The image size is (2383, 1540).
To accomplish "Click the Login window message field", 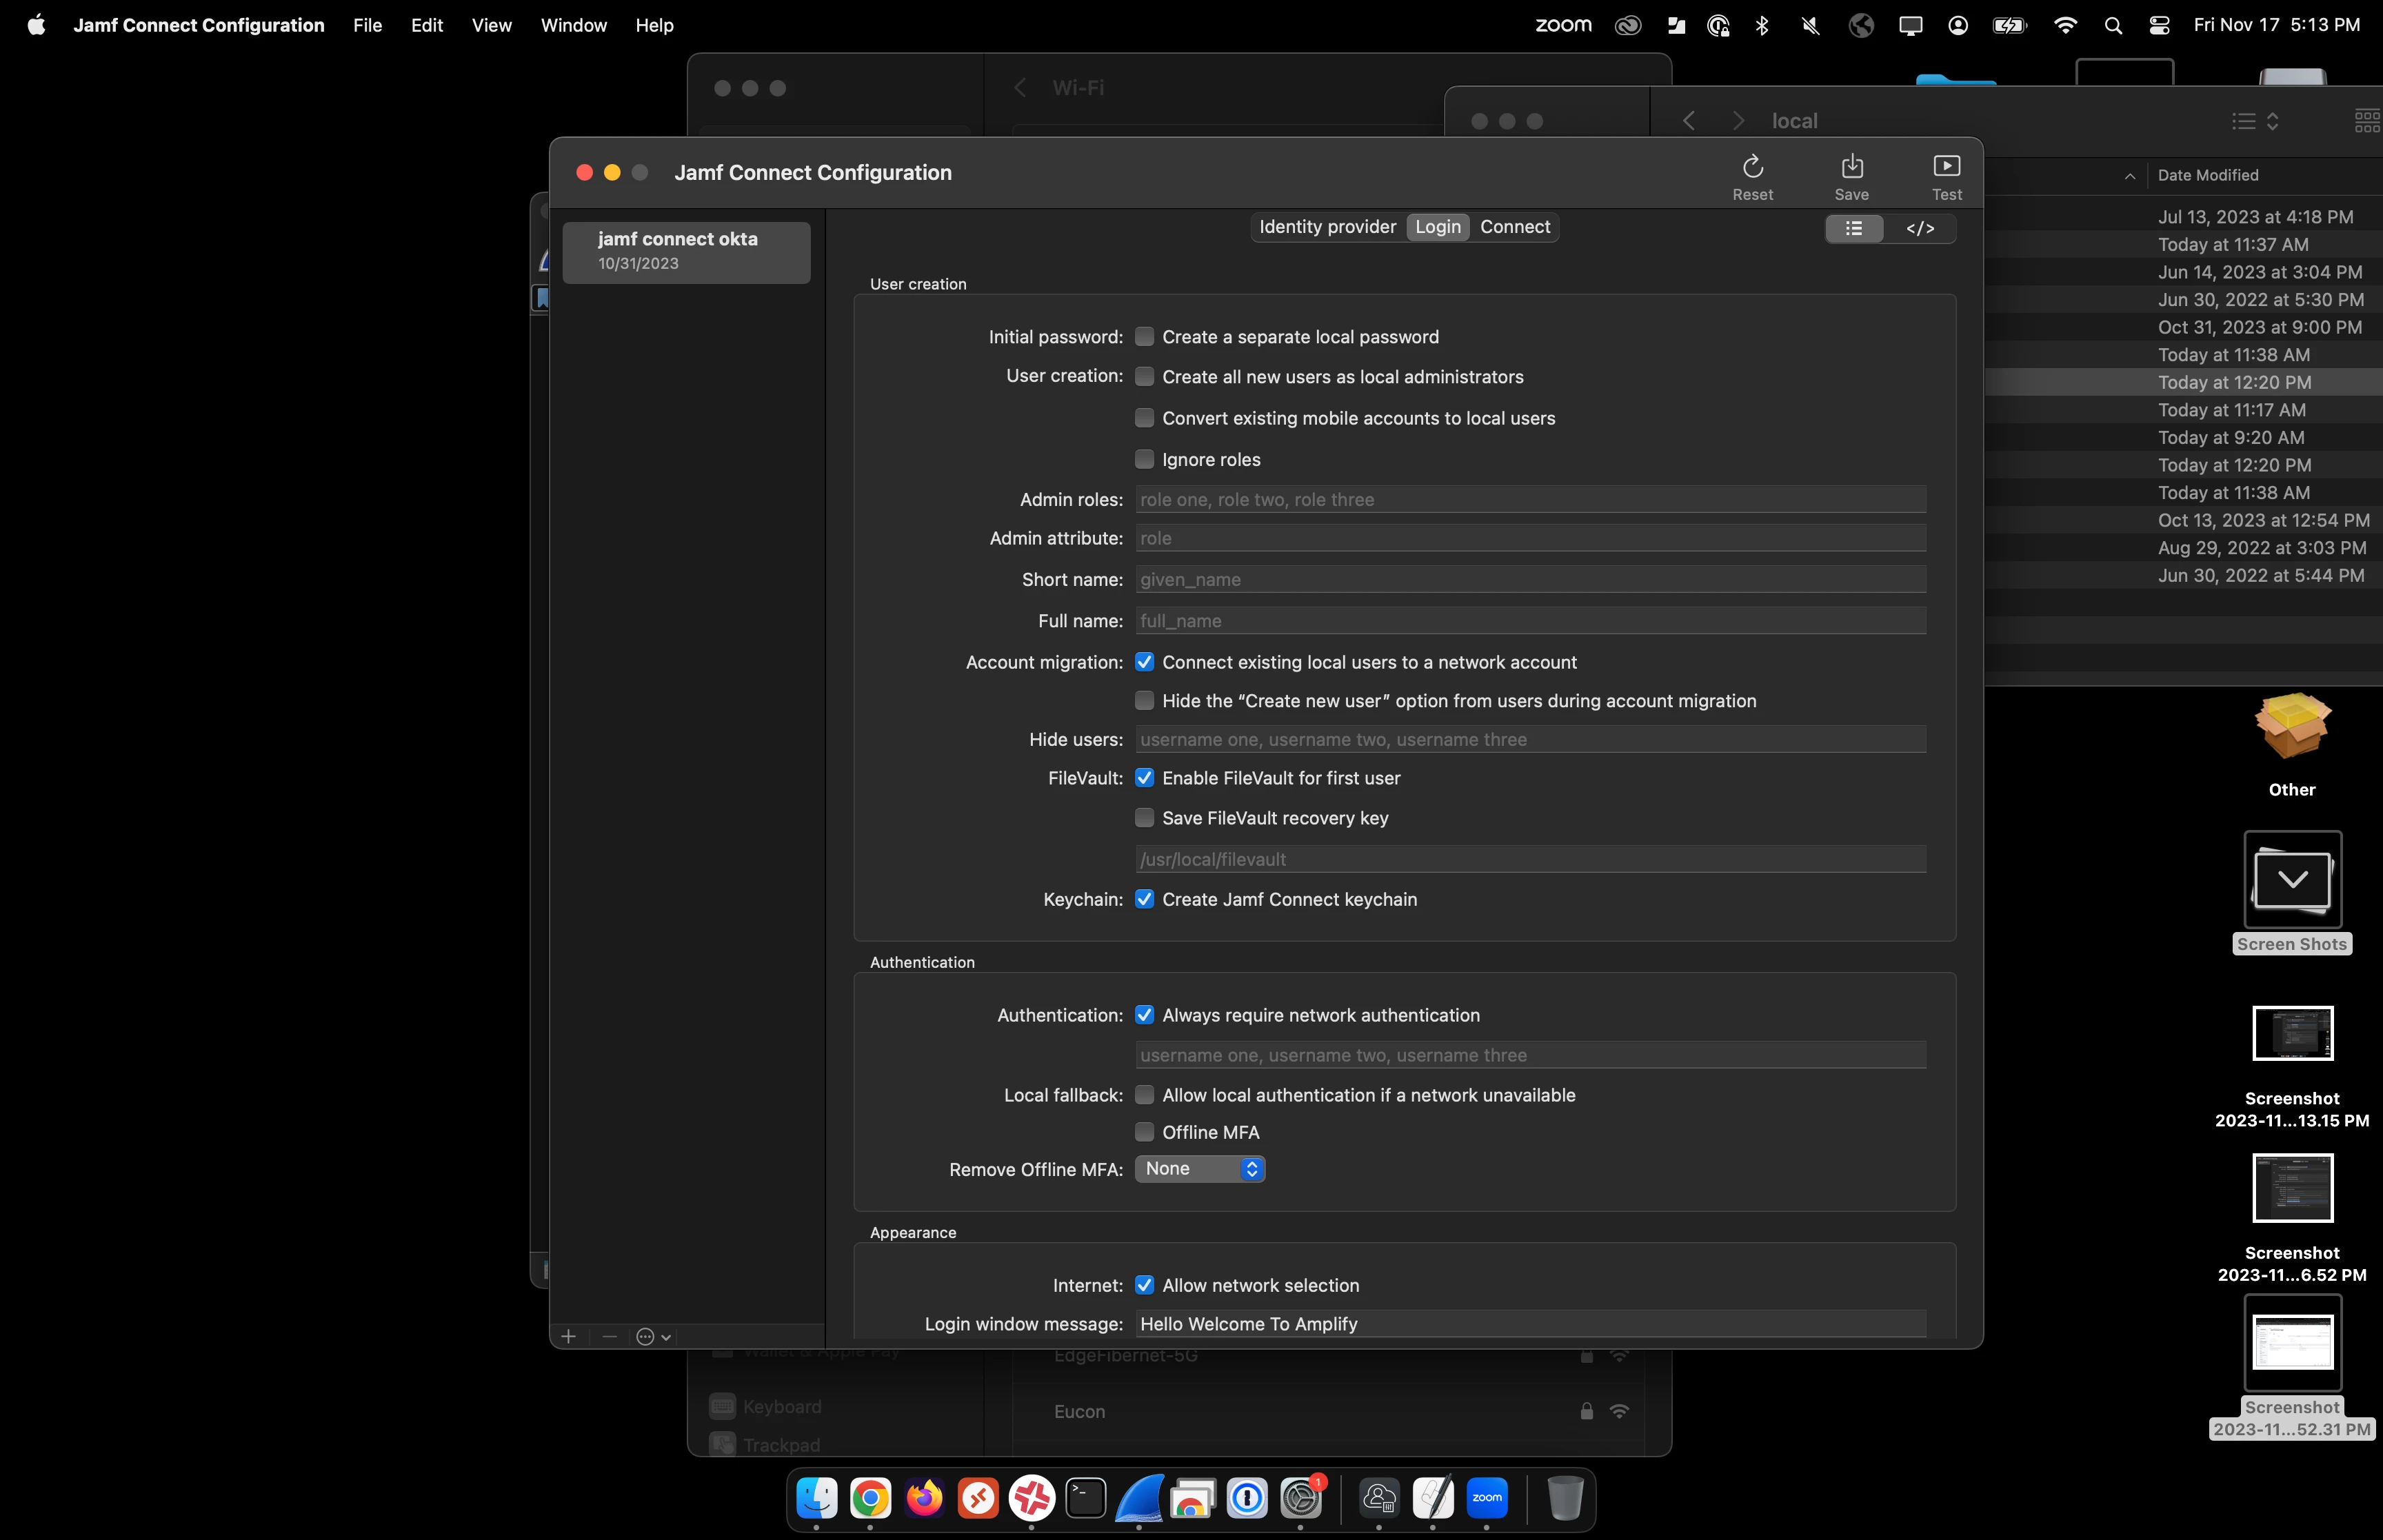I will 1530,1323.
